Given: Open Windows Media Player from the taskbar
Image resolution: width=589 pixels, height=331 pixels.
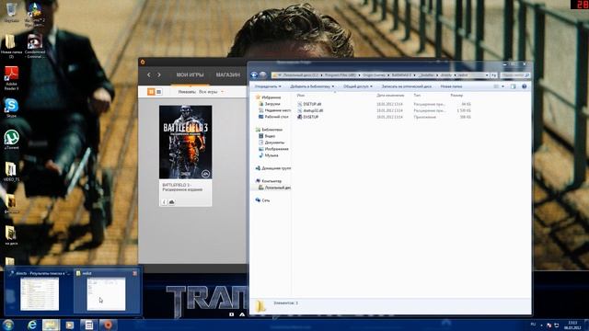Looking at the screenshot, I should [70, 325].
